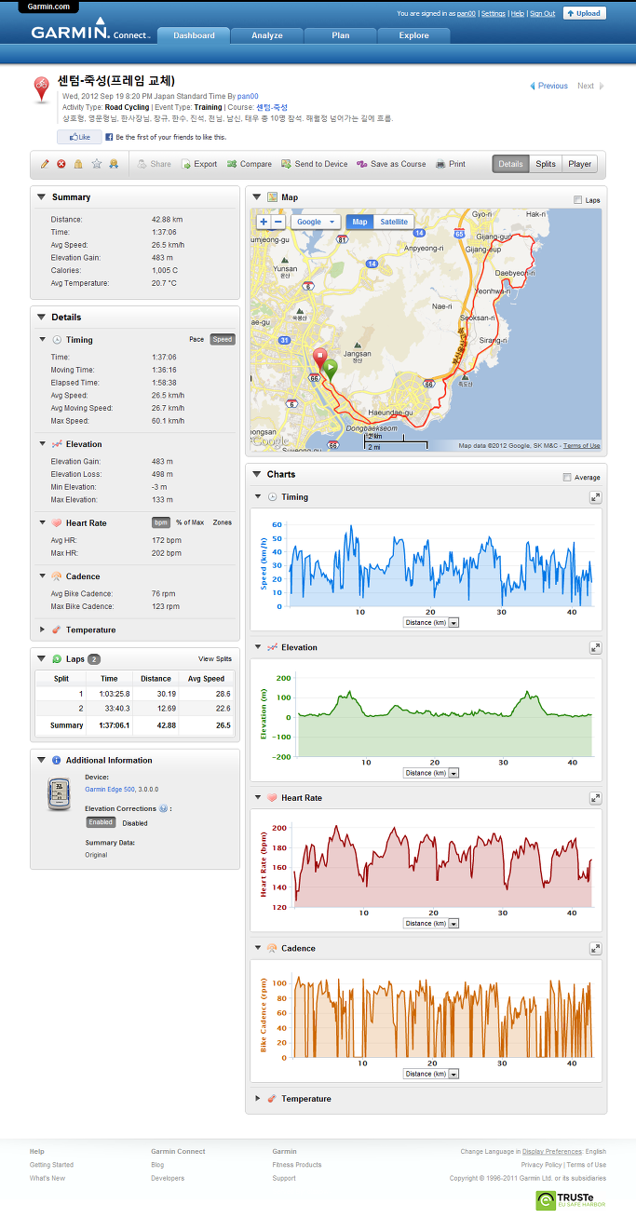Viewport: 636px width, 1232px height.
Task: Open the Analyze tab
Action: 267,35
